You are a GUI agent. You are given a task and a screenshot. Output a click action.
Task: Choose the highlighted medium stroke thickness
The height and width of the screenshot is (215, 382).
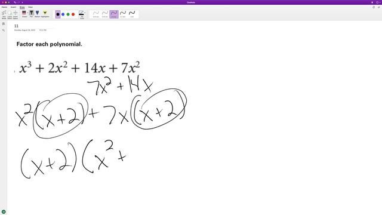pos(114,14)
